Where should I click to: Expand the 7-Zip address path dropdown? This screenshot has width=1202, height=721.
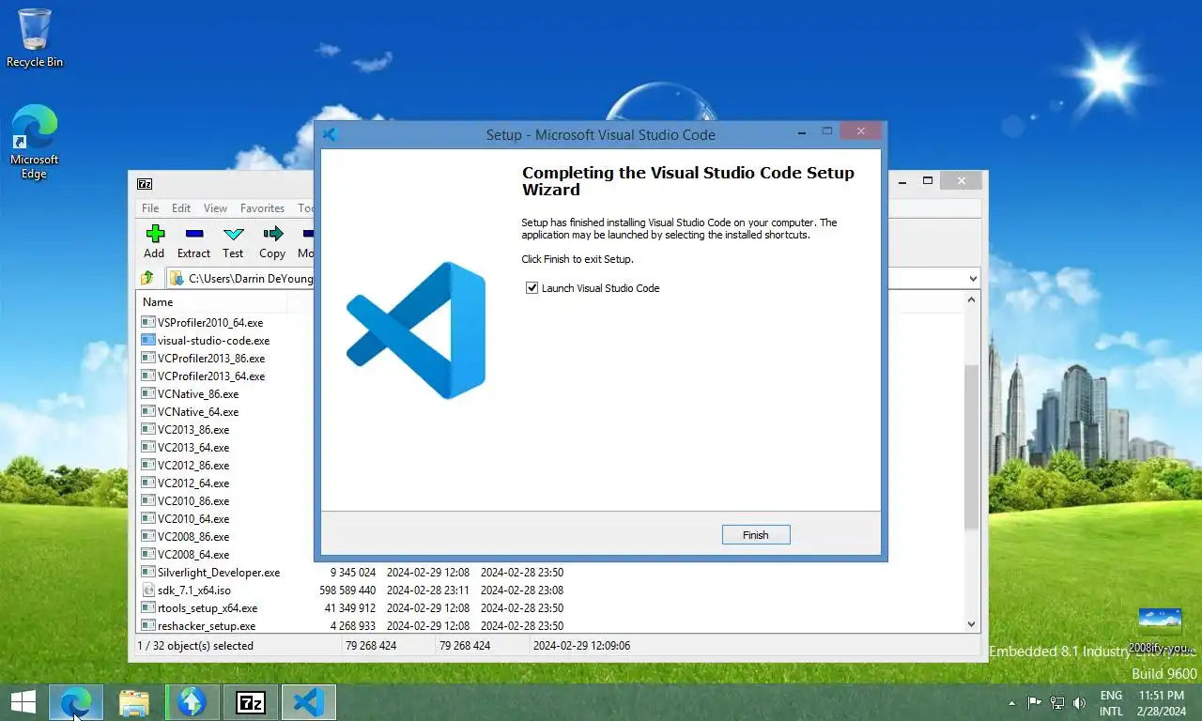(973, 279)
